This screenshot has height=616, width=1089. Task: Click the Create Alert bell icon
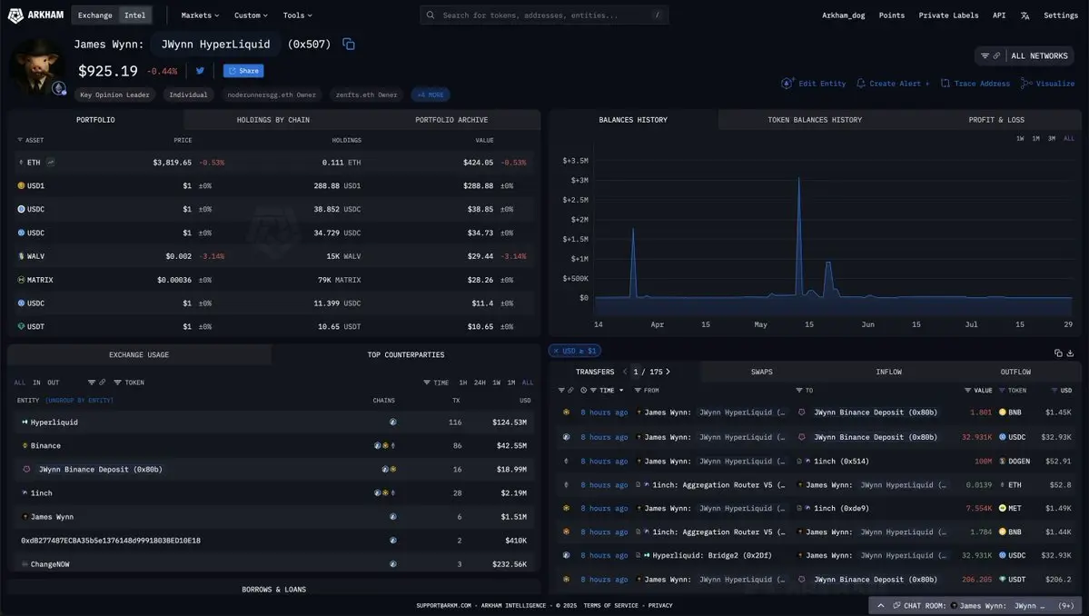[x=860, y=84]
